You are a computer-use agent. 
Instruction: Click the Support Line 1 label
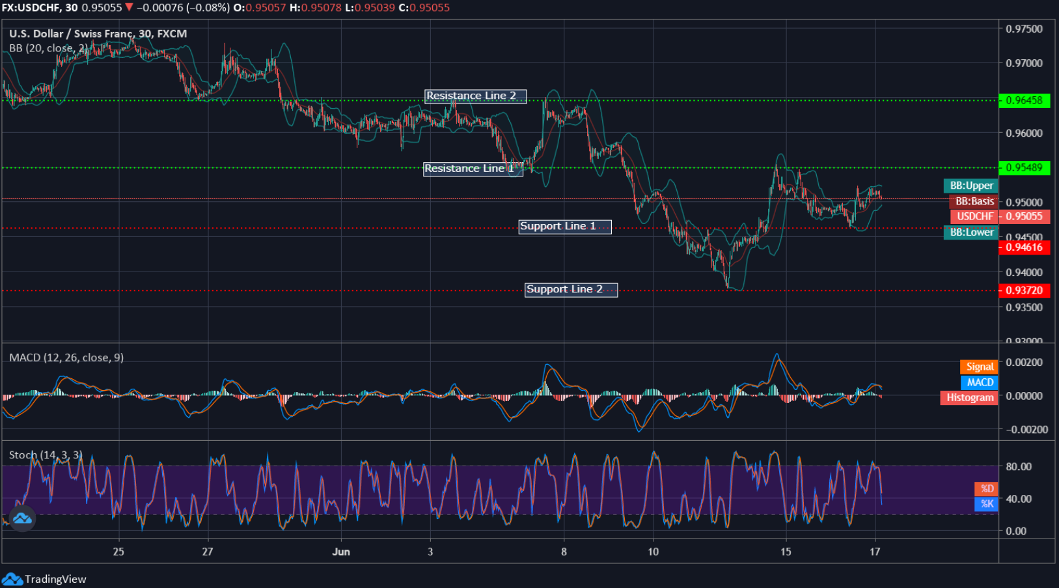[x=564, y=226]
